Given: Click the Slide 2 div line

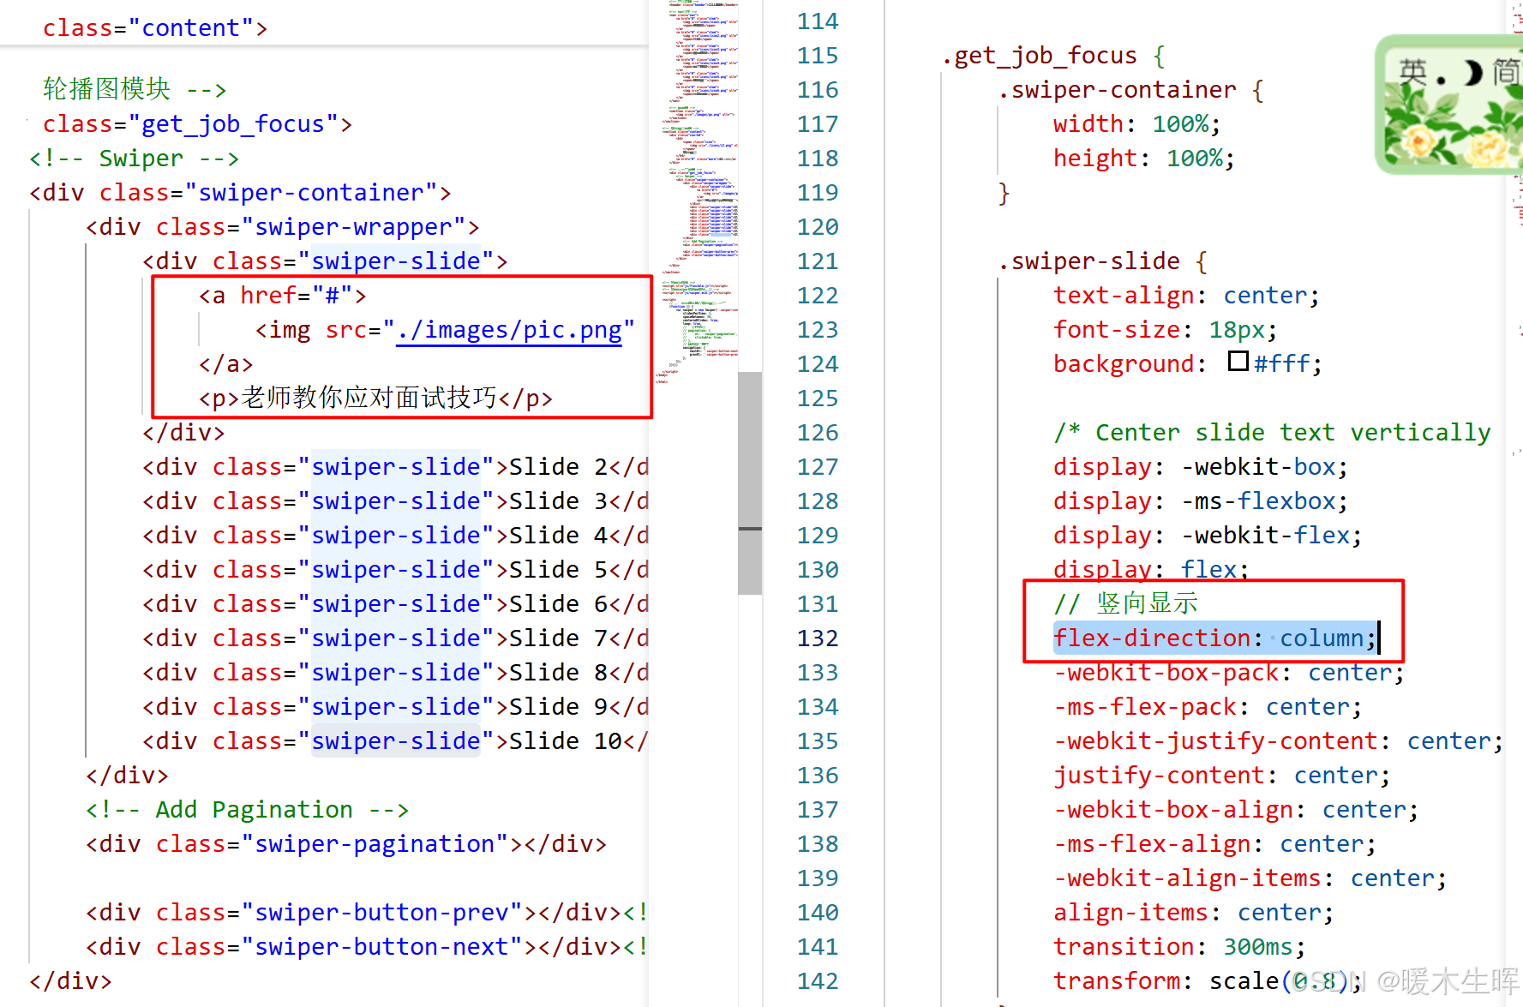Looking at the screenshot, I should (x=395, y=467).
